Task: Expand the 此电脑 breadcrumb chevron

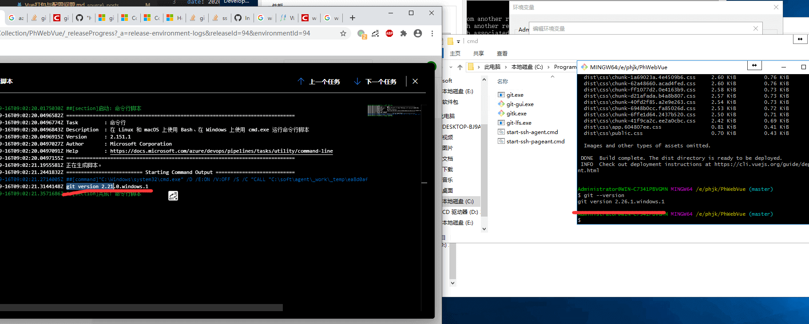Action: [x=506, y=67]
